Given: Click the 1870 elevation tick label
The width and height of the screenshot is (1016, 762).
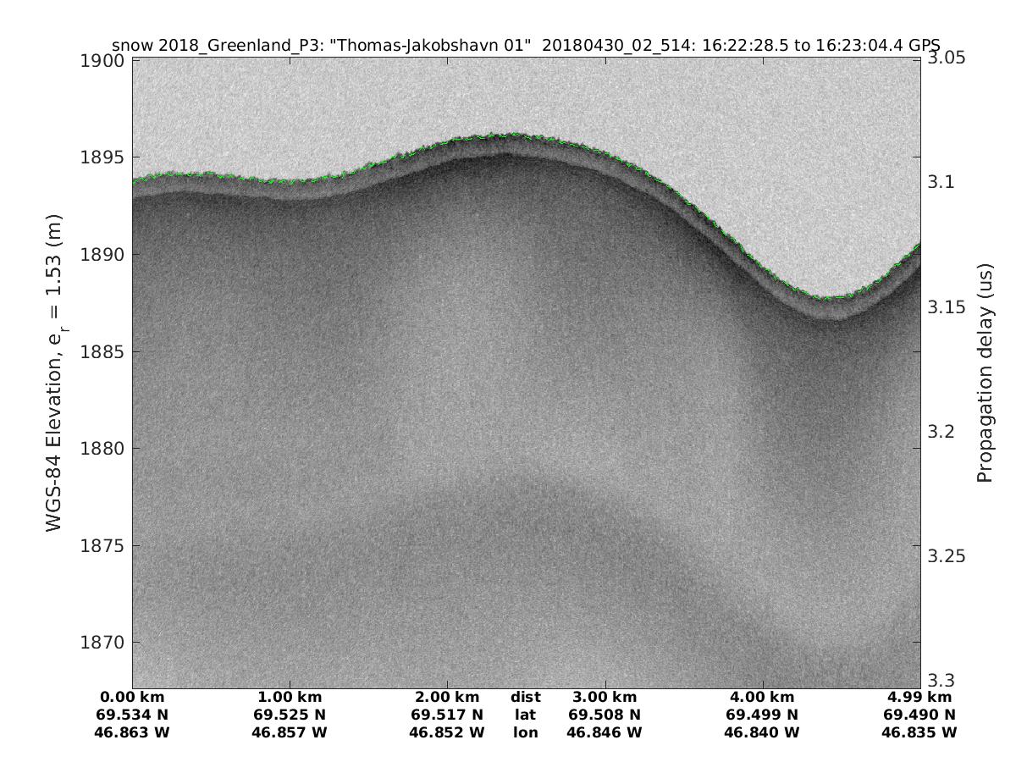Looking at the screenshot, I should 105,642.
